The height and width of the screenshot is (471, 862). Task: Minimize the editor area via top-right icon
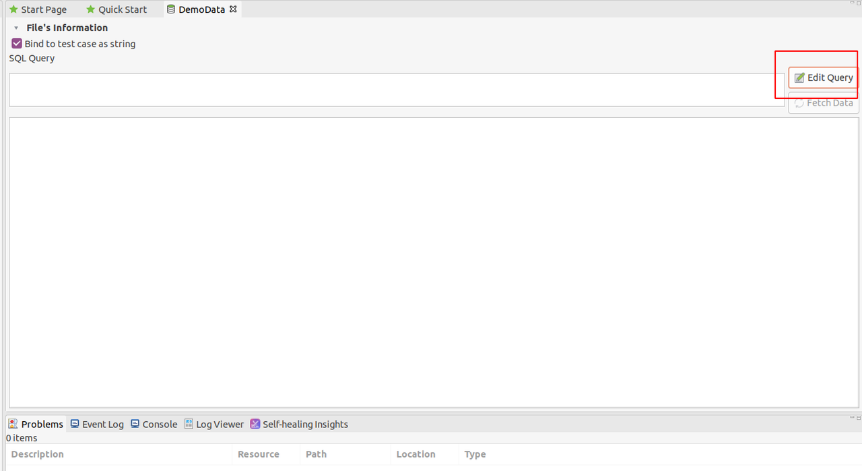click(853, 3)
